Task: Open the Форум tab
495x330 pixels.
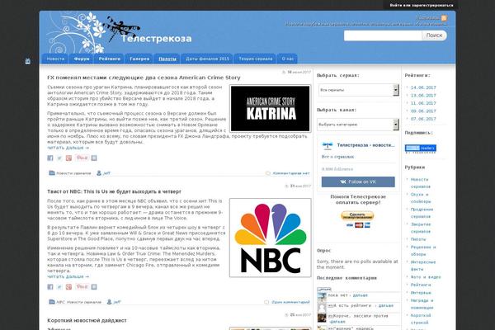Action: pyautogui.click(x=82, y=59)
